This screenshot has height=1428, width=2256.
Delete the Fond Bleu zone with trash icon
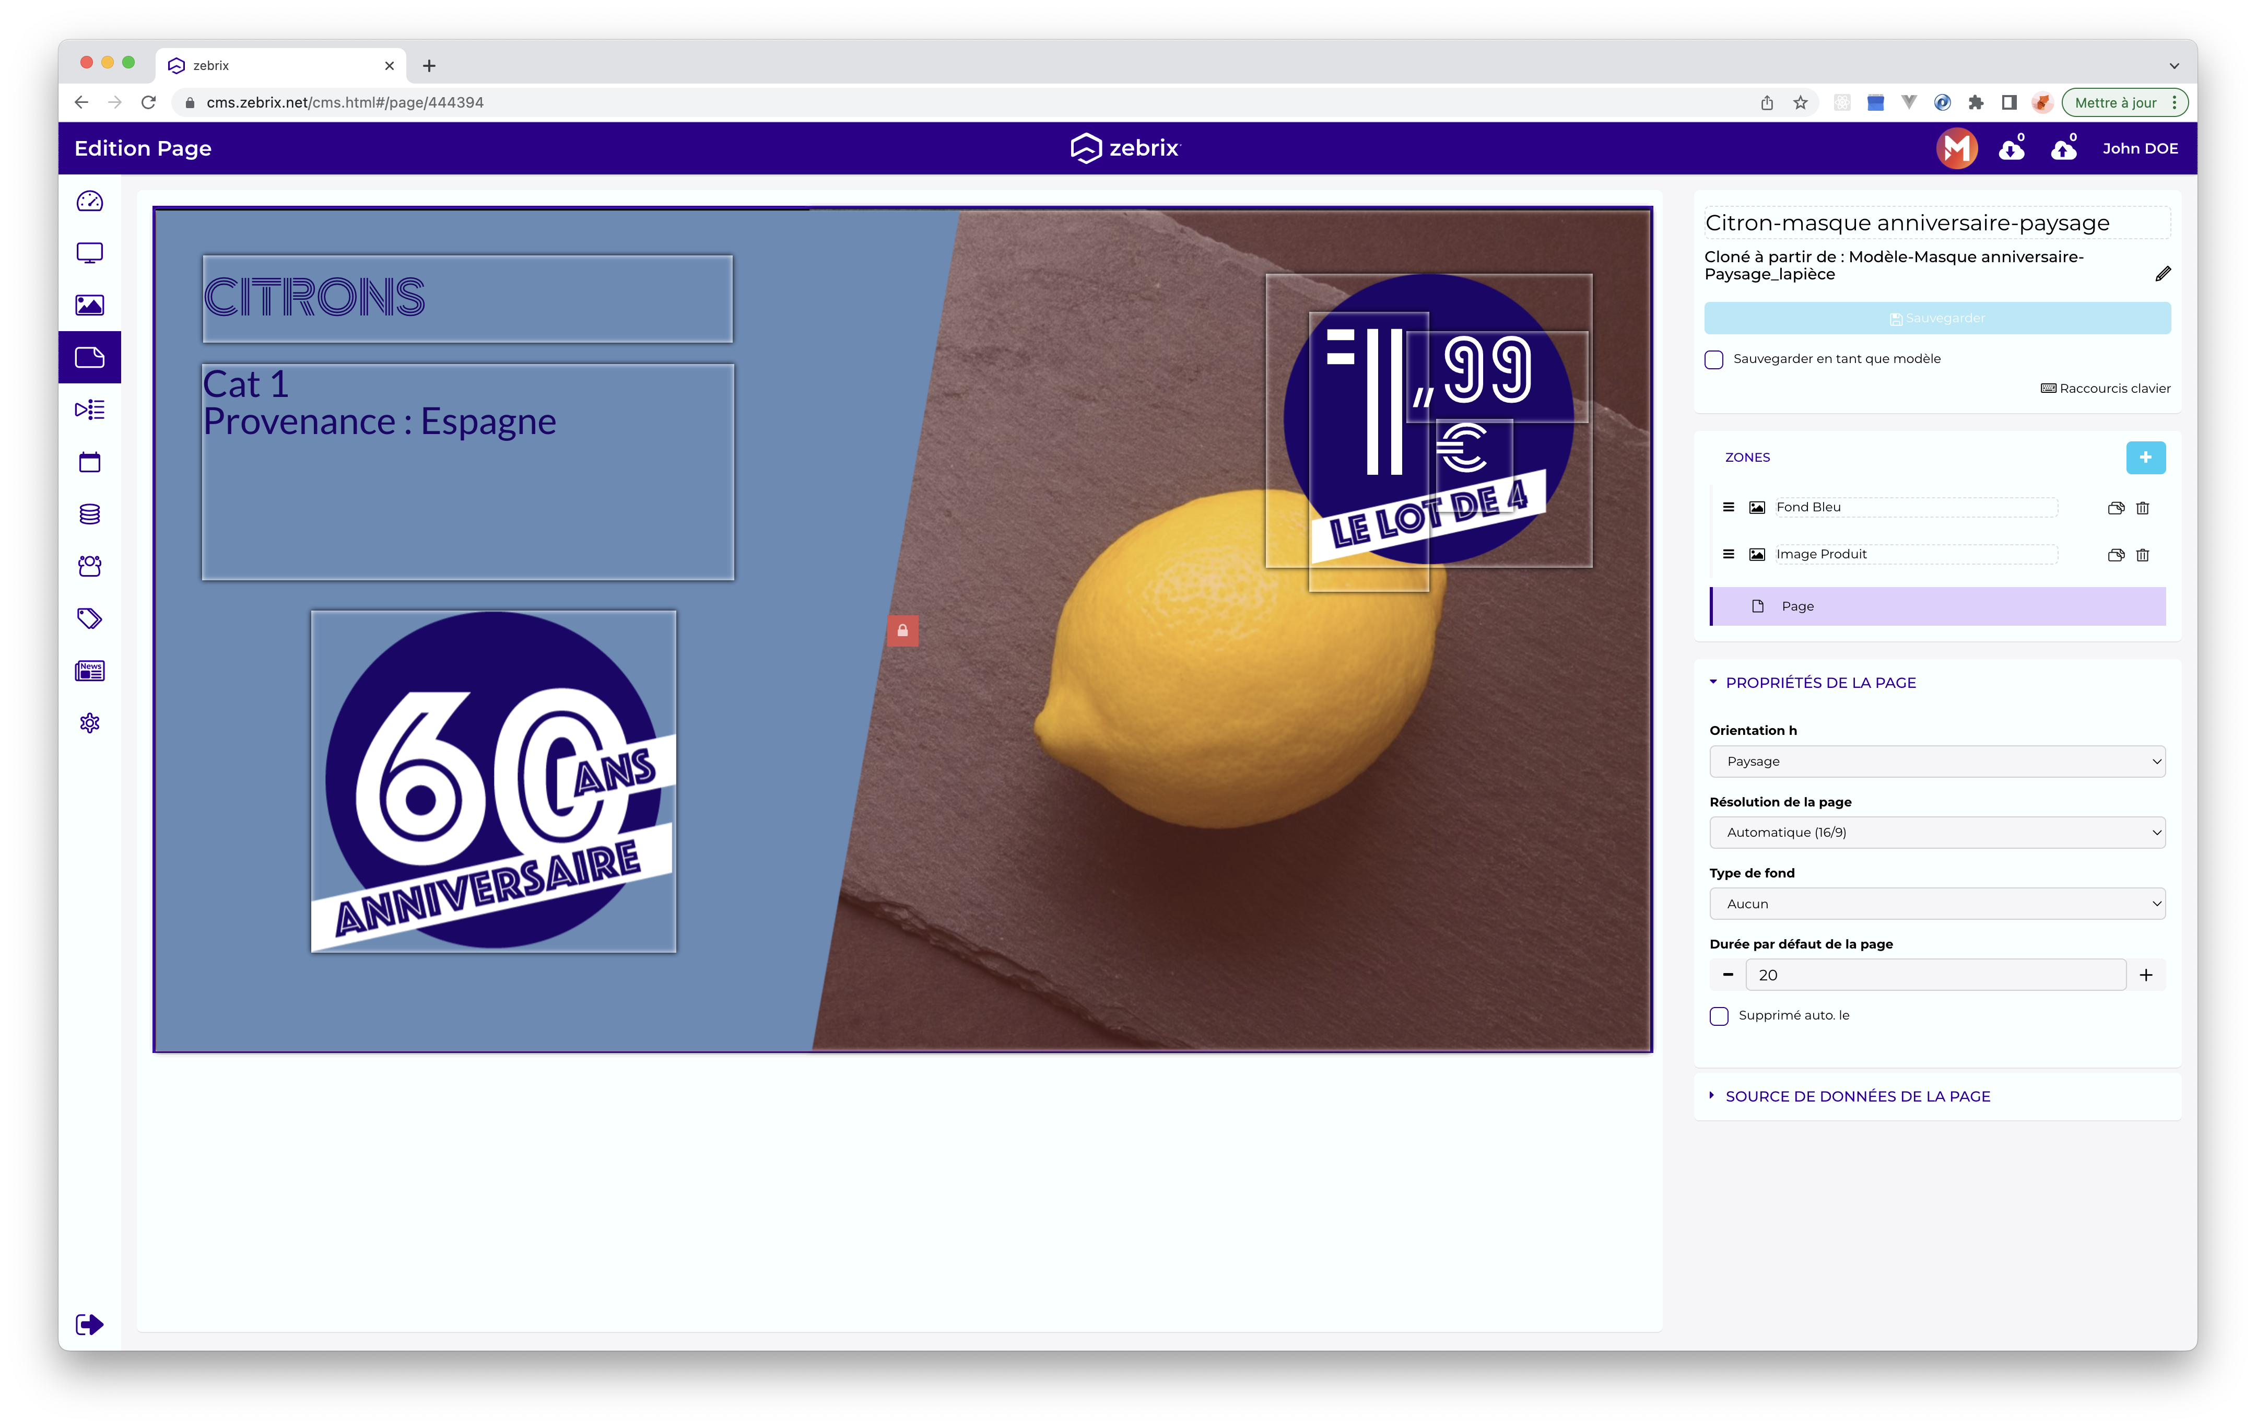(x=2142, y=508)
